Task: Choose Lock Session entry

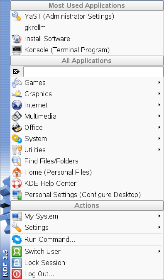Action: click(x=87, y=263)
